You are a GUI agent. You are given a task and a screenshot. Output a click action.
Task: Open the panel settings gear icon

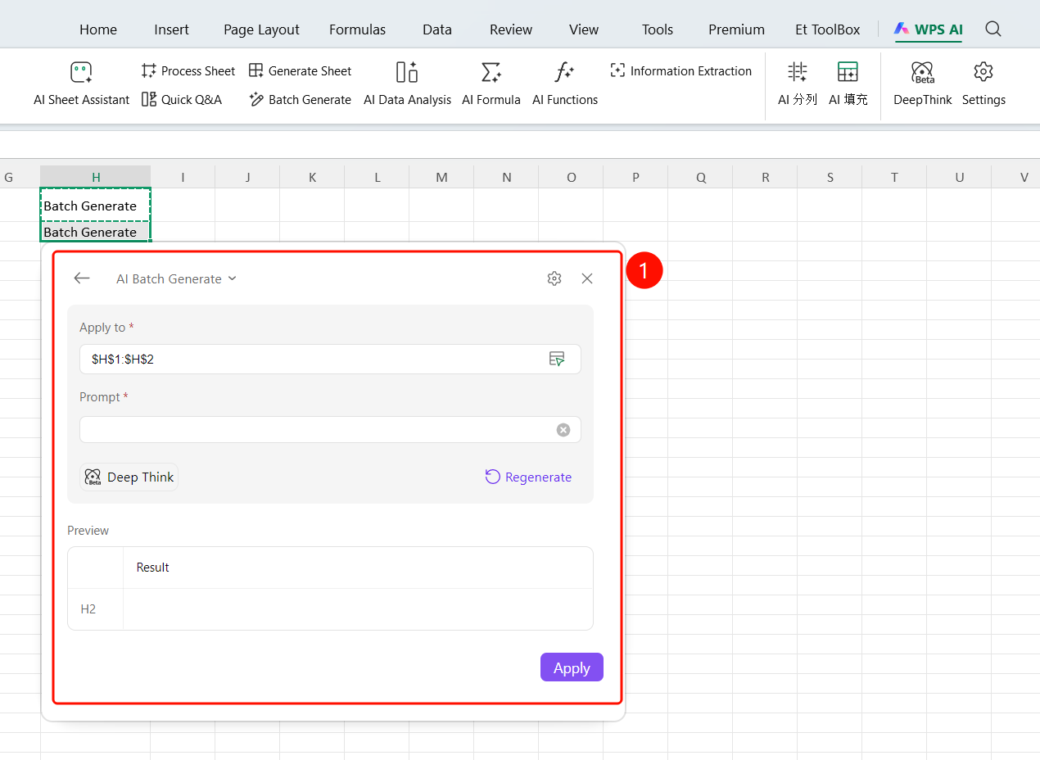point(554,278)
